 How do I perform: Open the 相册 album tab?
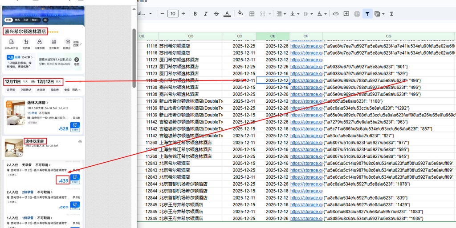[35, 20]
